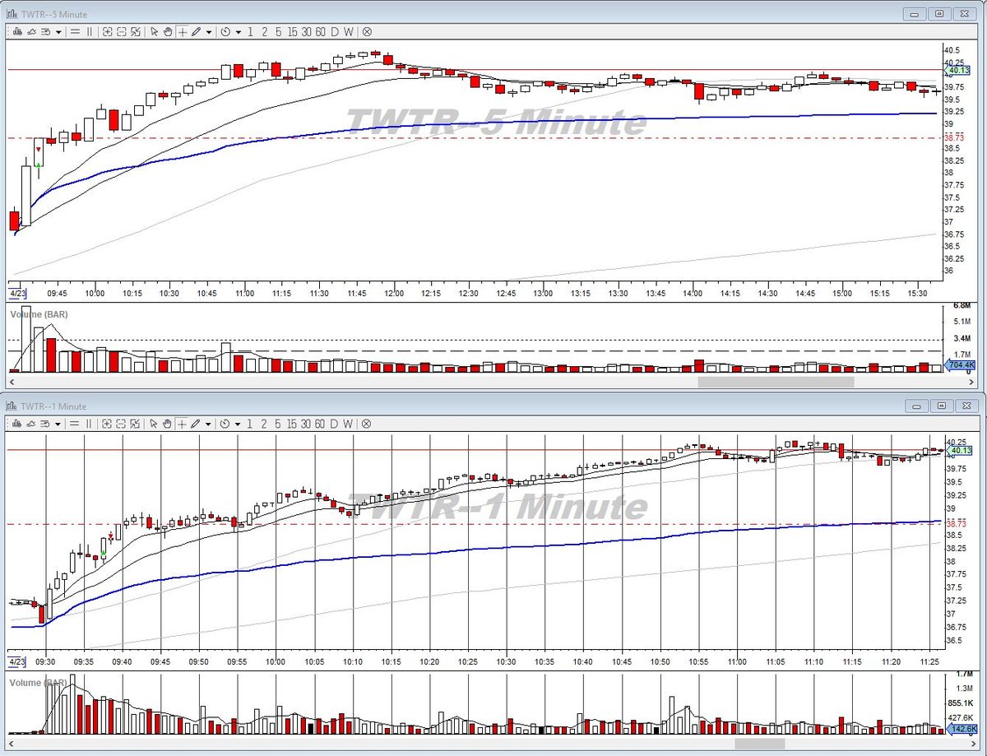This screenshot has height=756, width=987.
Task: Select pencil drawing tool in 5 Minute toolbar
Action: pos(196,31)
